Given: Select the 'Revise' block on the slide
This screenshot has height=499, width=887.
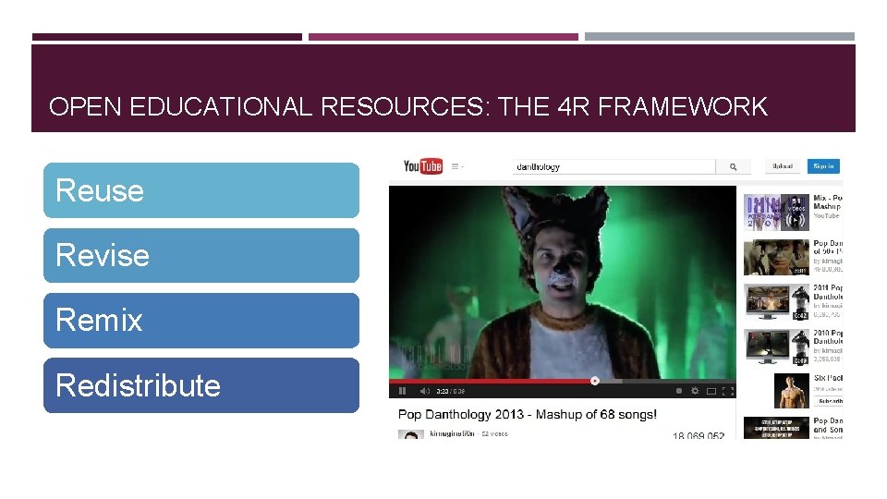Looking at the screenshot, I should 201,255.
